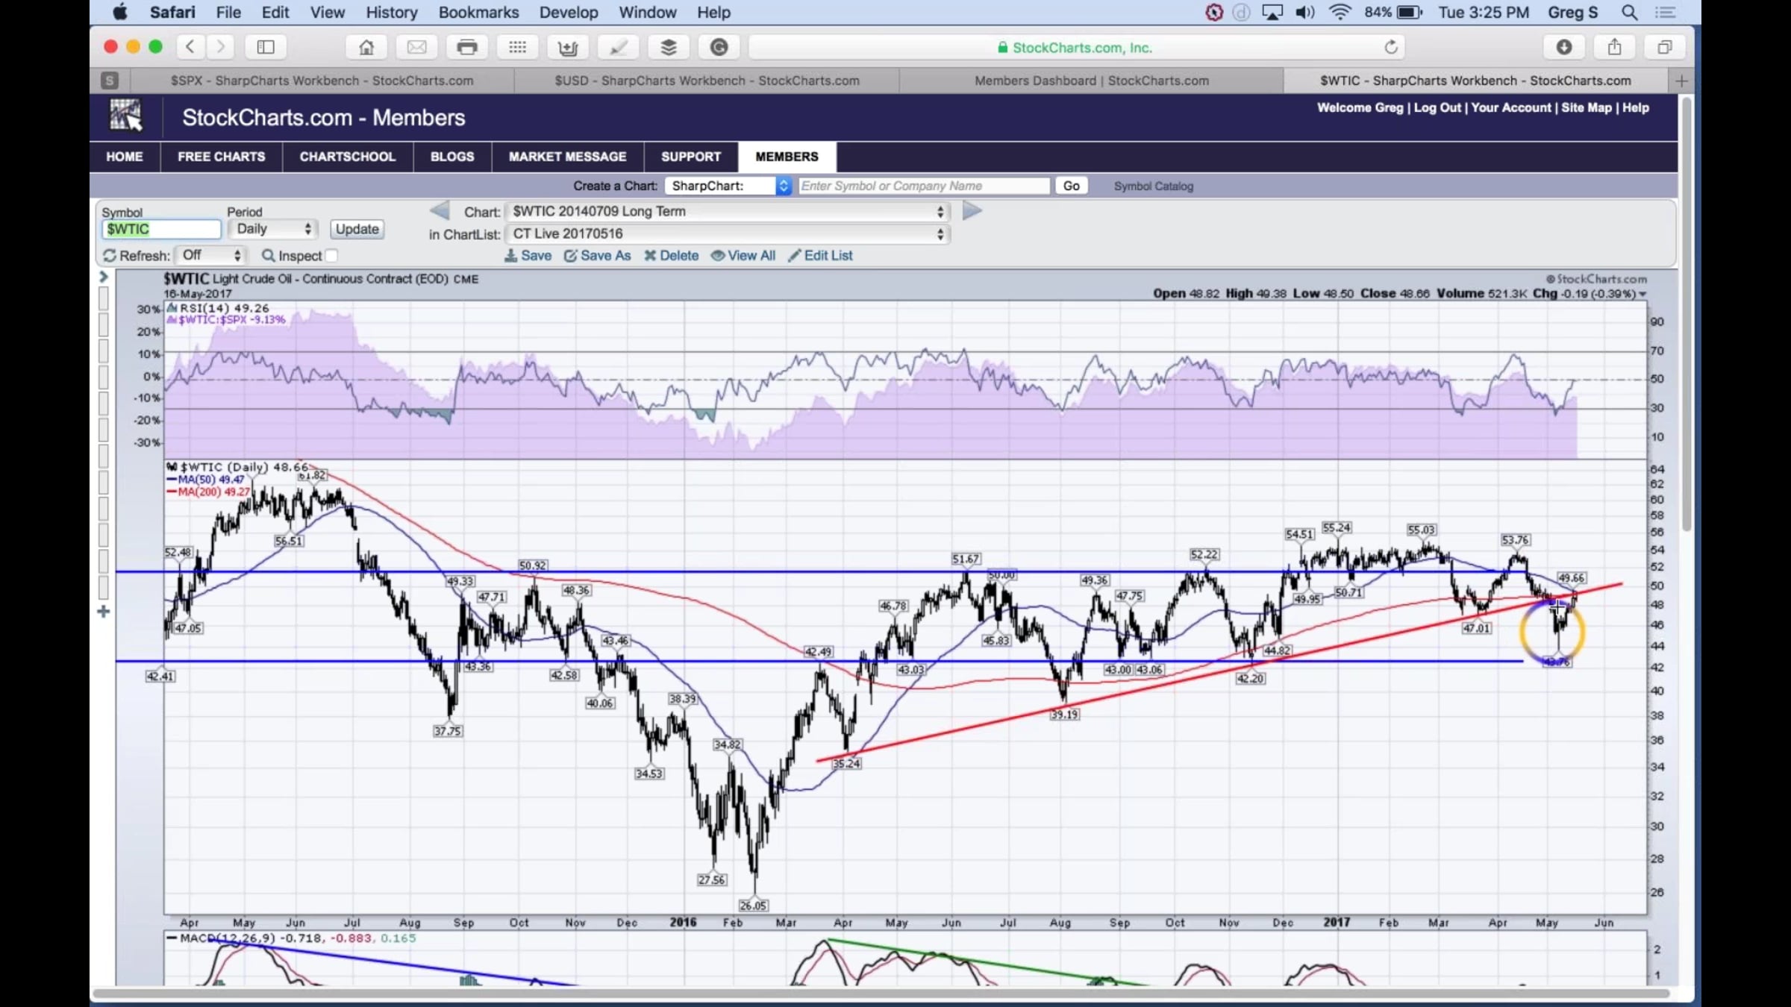Viewport: 1791px width, 1007px height.
Task: Switch to the $USD SharpCharts tab
Action: coord(707,81)
